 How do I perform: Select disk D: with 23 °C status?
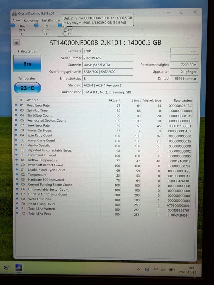tap(46, 30)
